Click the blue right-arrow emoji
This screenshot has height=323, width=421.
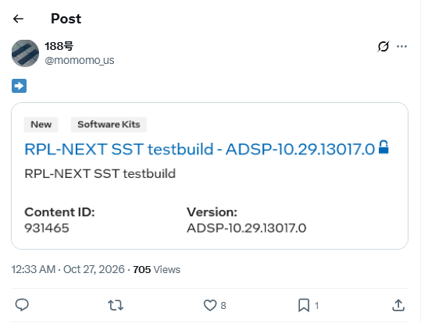click(x=19, y=86)
